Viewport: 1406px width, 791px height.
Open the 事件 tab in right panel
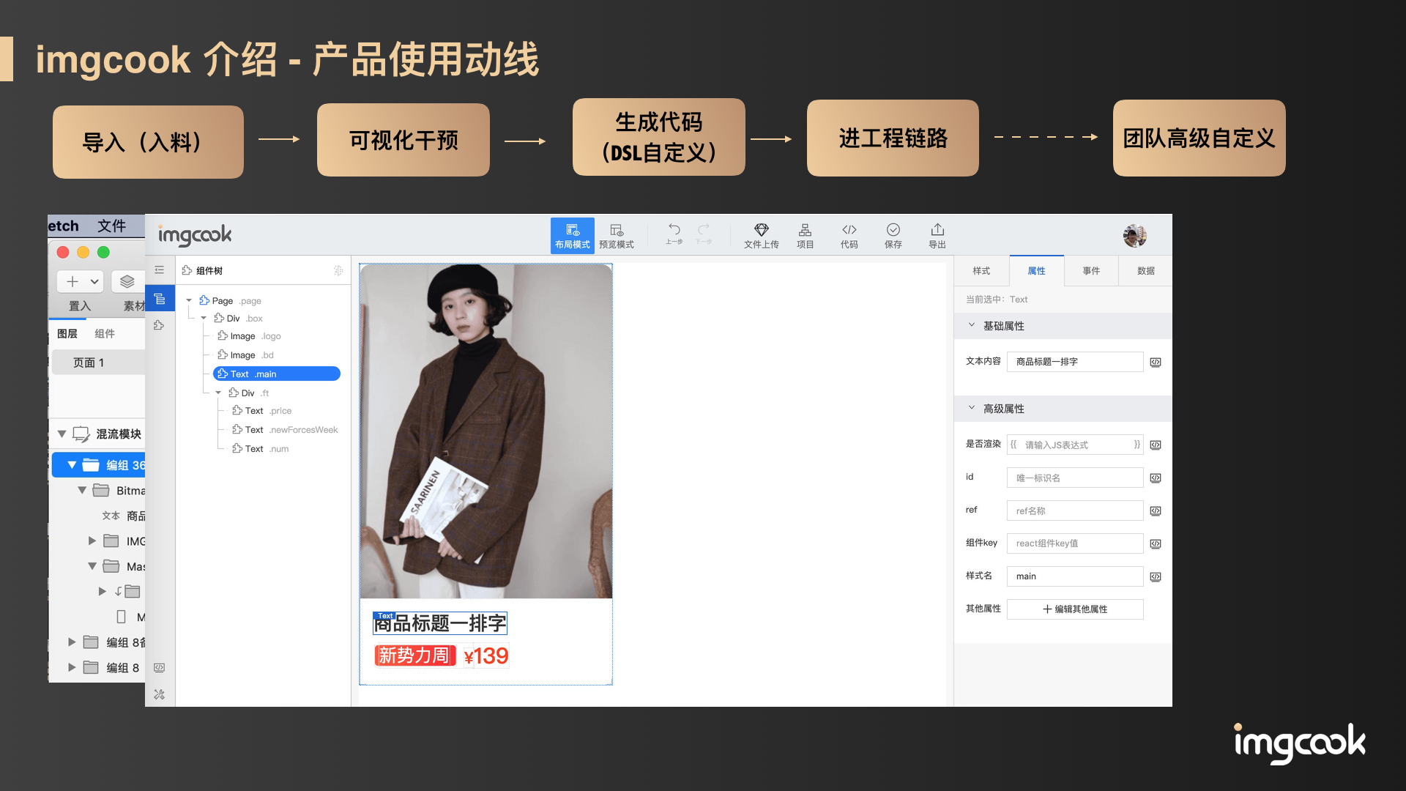click(x=1091, y=271)
